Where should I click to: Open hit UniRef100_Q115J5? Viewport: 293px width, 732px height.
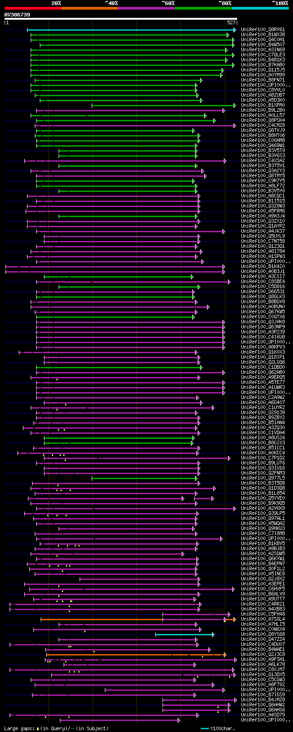(263, 70)
